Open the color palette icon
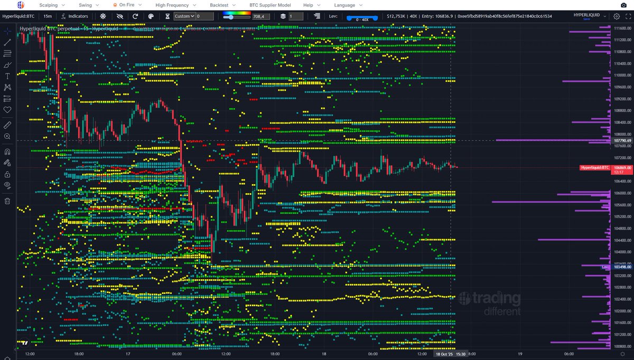 point(151,16)
